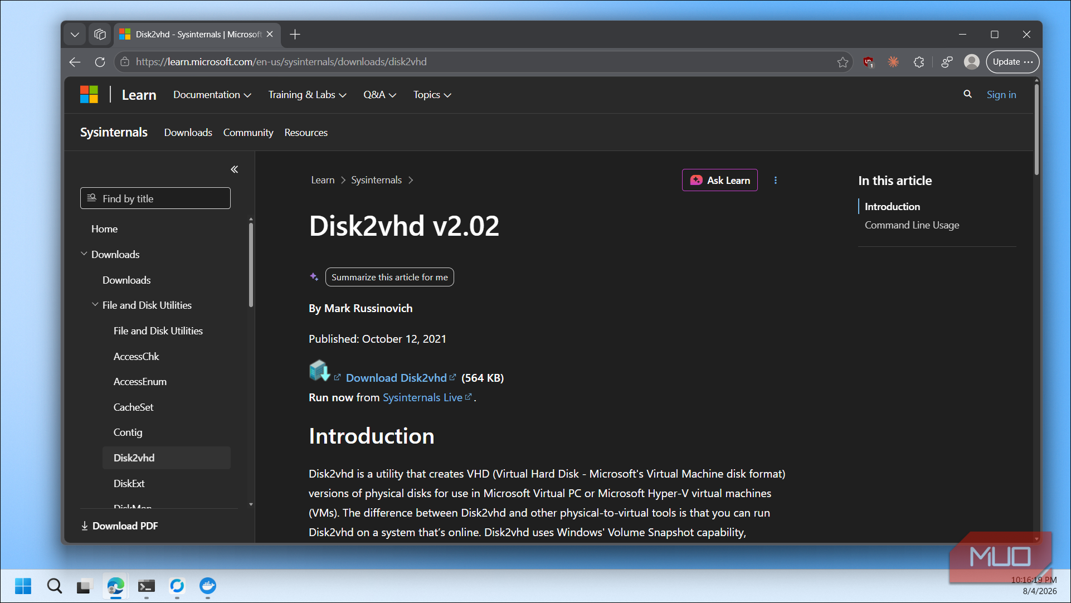The width and height of the screenshot is (1071, 603).
Task: Add page to favorites star
Action: click(843, 62)
